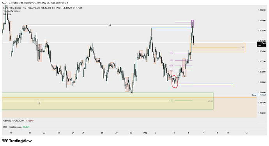This screenshot has height=146, width=269.
Task: Click date 8 on the time axis
Action: coord(218,133)
